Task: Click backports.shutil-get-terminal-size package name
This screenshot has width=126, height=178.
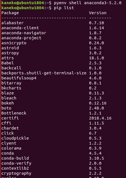Action: [44, 73]
